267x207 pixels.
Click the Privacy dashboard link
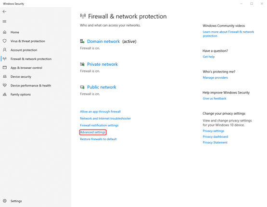click(216, 137)
